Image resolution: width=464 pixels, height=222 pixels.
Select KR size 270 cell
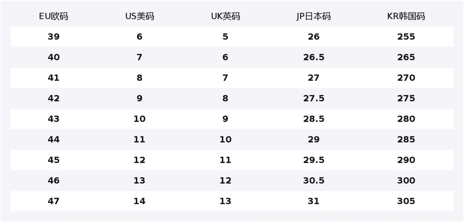(406, 78)
